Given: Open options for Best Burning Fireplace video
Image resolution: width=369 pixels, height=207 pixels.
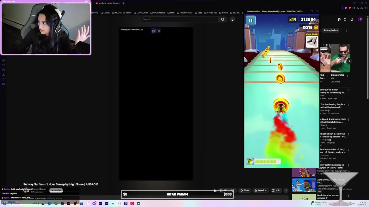Looking at the screenshot, I should tap(349, 105).
